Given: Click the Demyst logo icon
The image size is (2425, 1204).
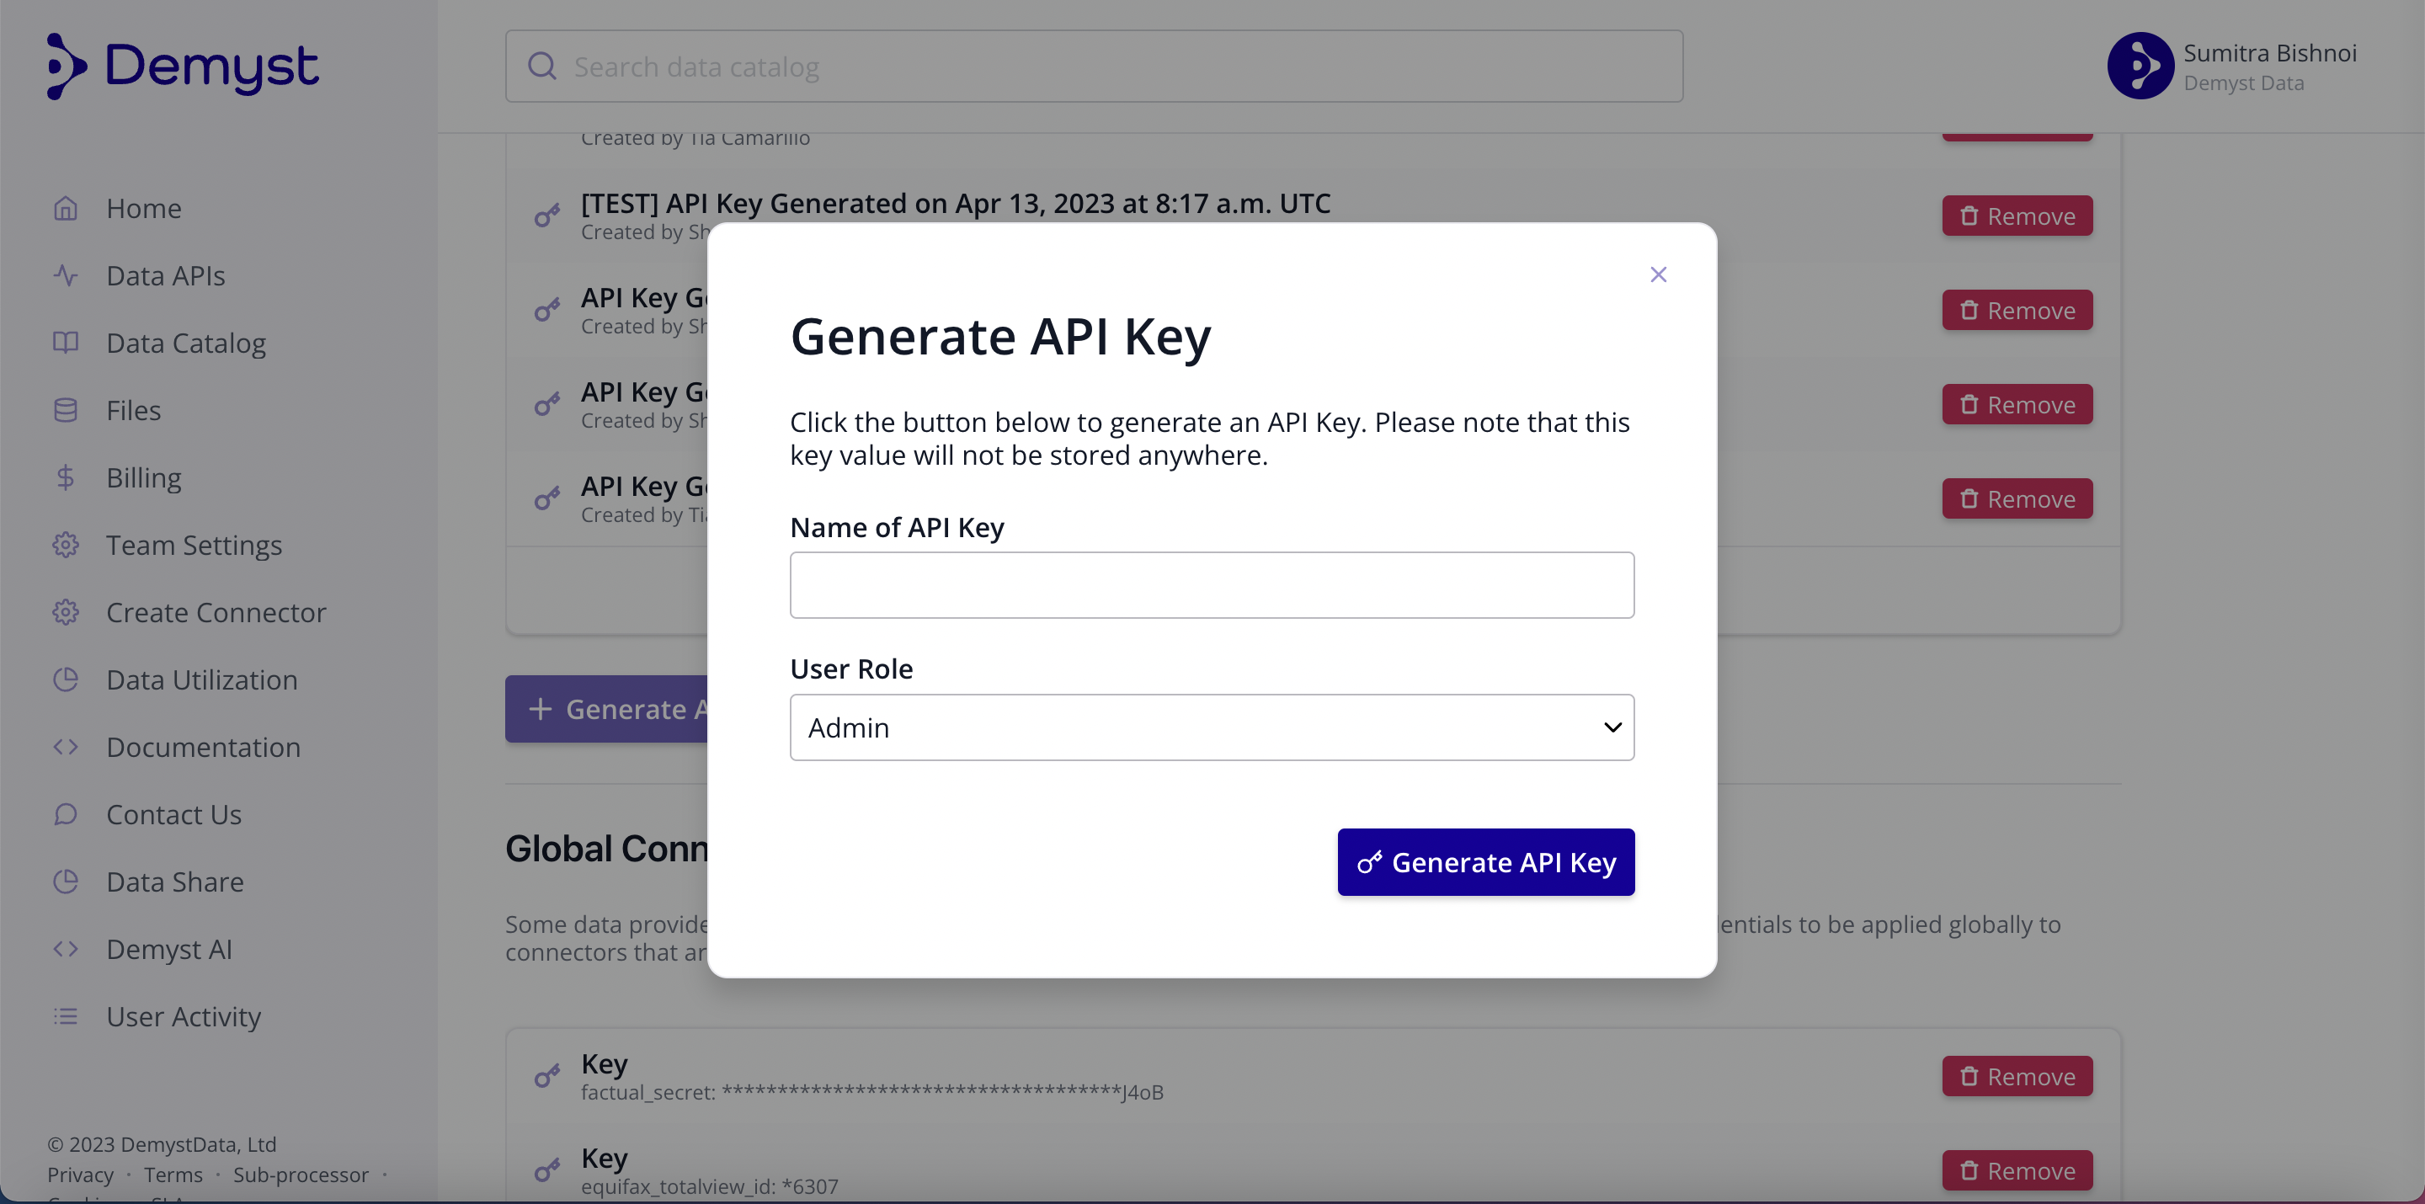Looking at the screenshot, I should click(x=66, y=66).
